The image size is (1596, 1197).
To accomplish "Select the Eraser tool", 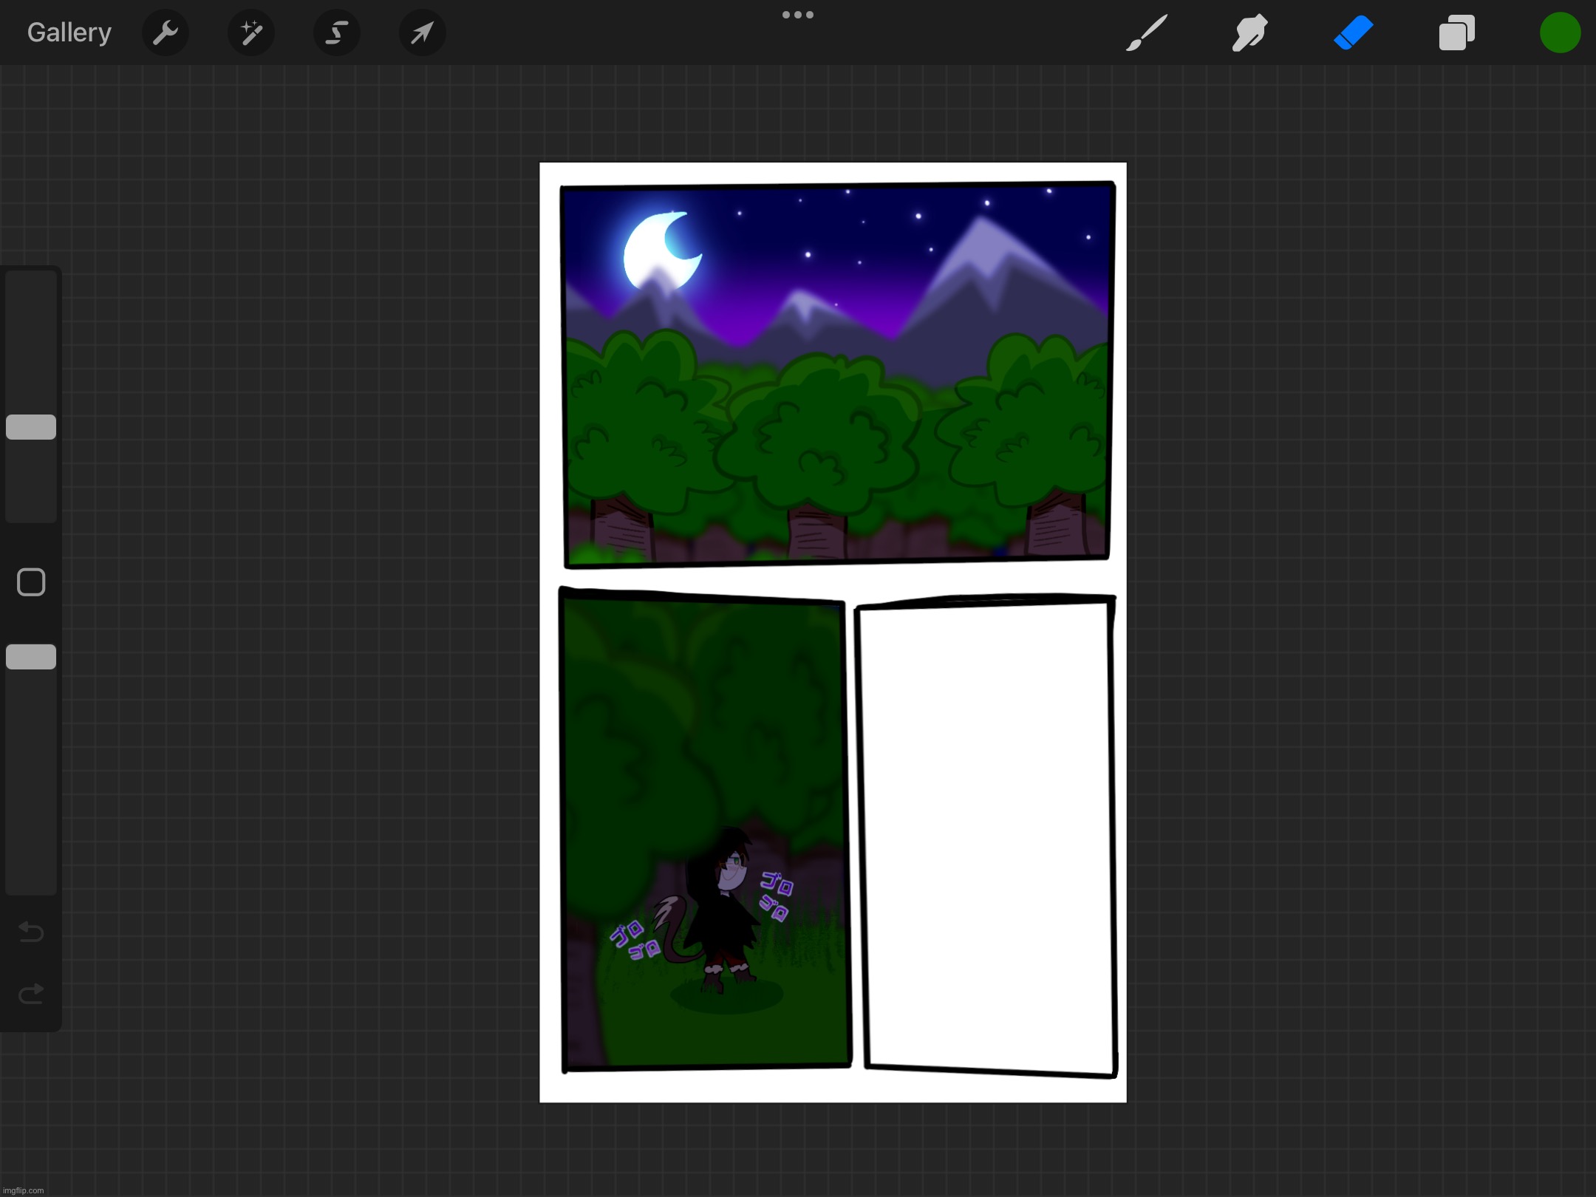I will (x=1353, y=33).
